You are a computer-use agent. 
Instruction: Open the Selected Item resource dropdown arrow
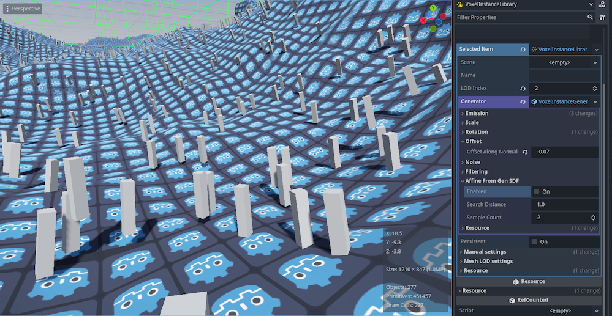[596, 50]
